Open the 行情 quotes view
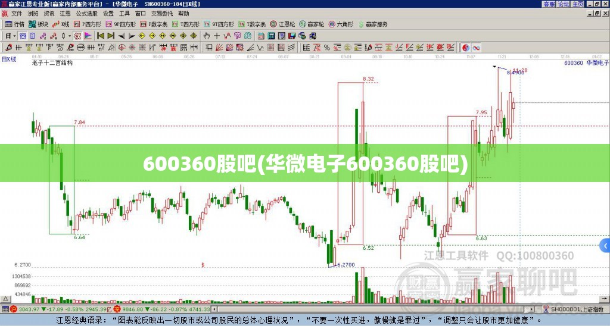Viewport: 610px width, 326px height. (x=15, y=24)
